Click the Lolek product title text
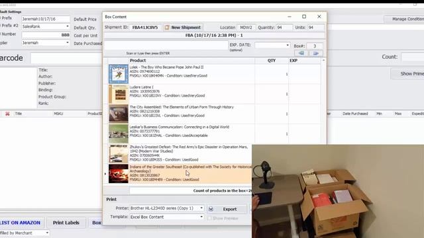Image resolution: width=424 pixels, height=238 pixels. tap(166, 67)
